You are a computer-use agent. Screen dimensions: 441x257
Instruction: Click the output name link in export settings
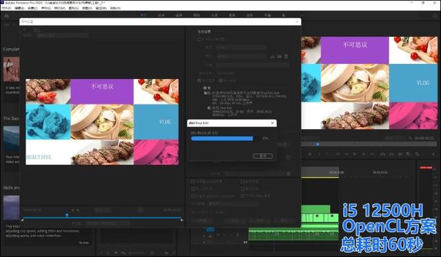(225, 73)
